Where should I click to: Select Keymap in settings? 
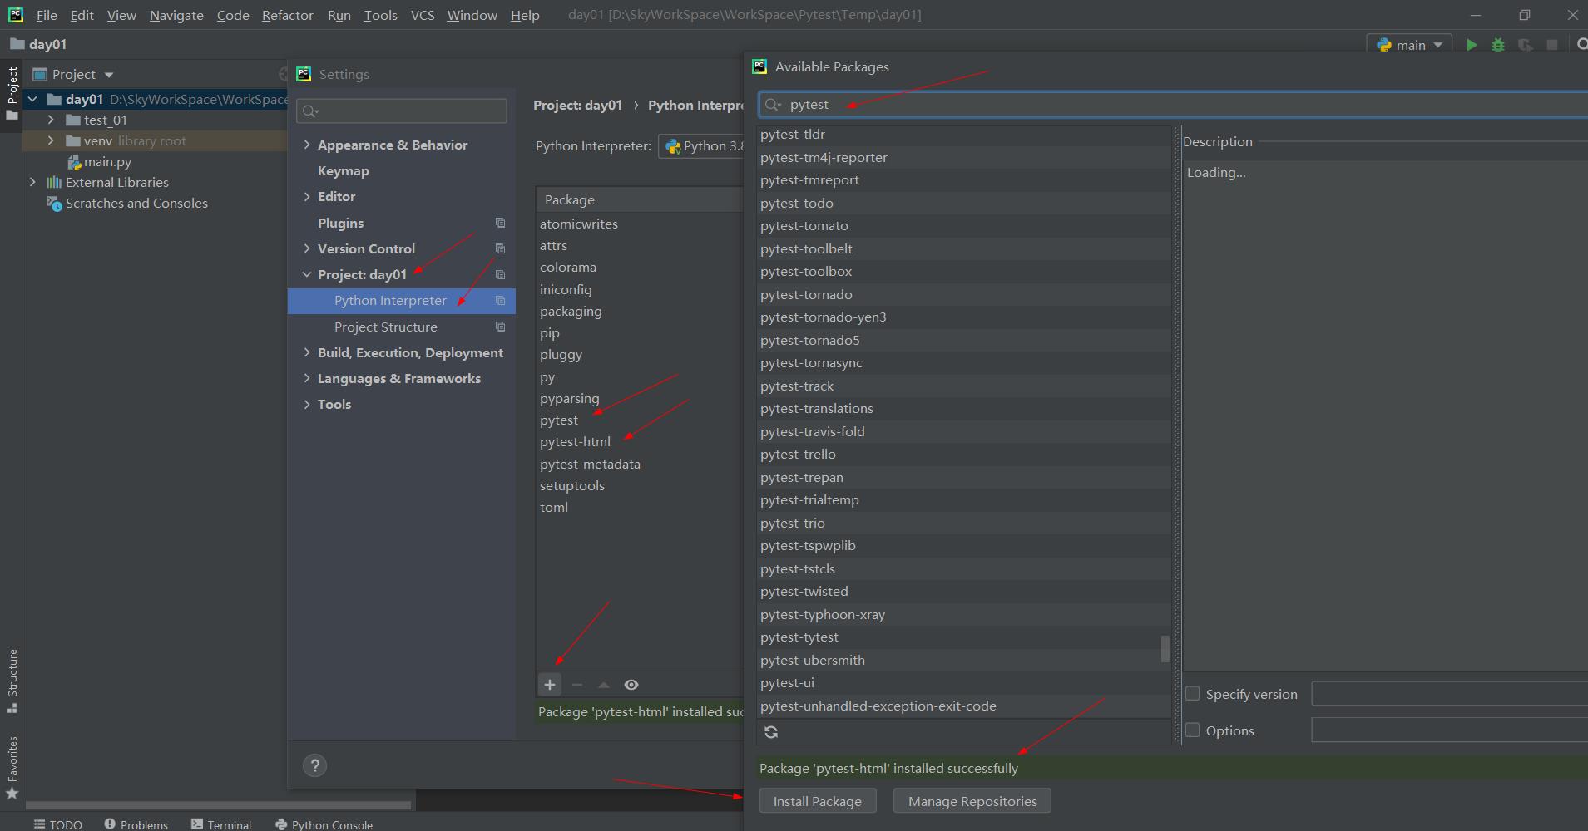point(344,170)
